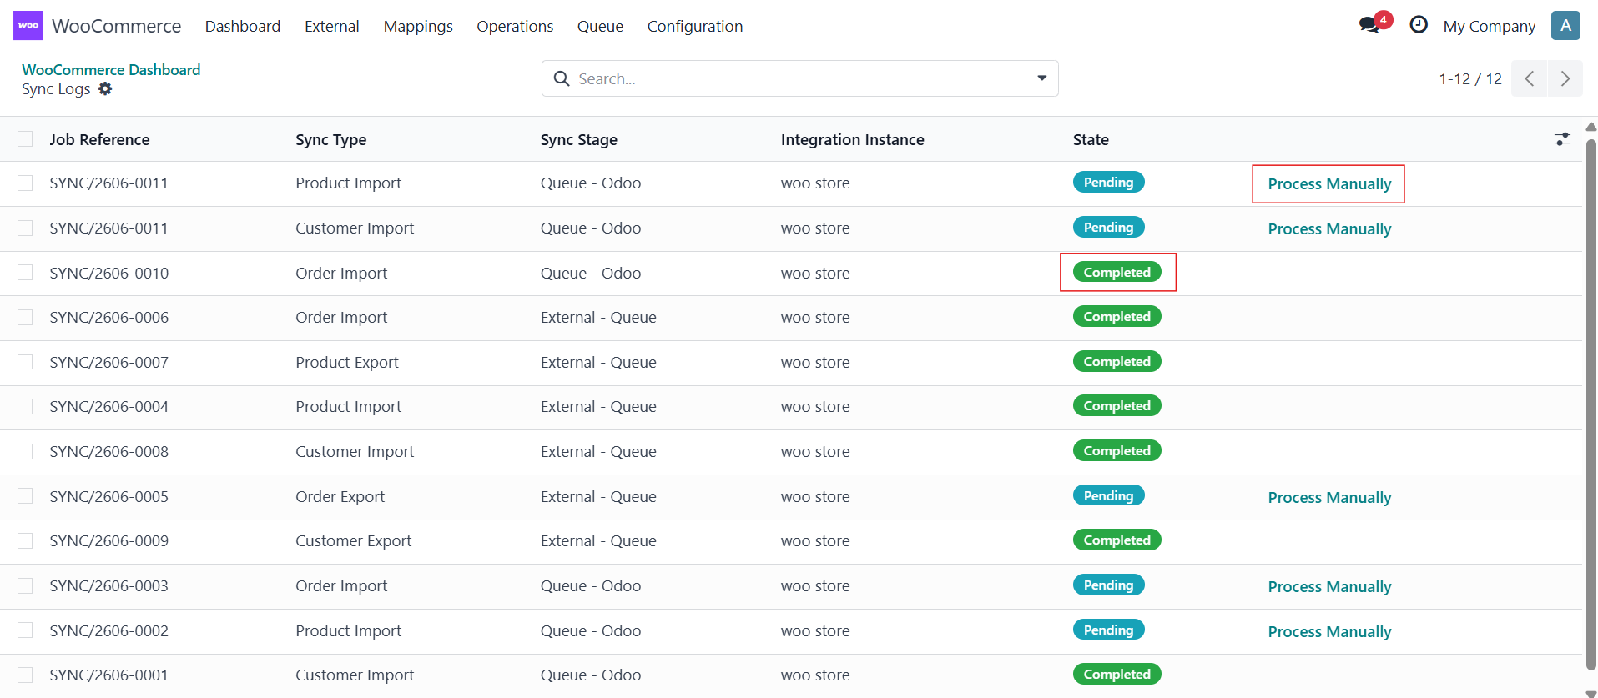Check the Product Import SYNC/2606-0011 row
This screenshot has width=1598, height=698.
[x=25, y=183]
